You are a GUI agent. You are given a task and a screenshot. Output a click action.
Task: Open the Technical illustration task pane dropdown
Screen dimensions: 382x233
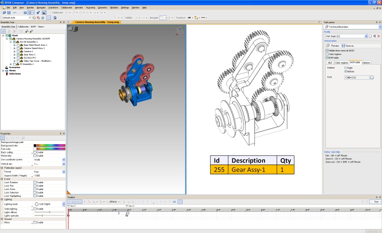pos(380,27)
